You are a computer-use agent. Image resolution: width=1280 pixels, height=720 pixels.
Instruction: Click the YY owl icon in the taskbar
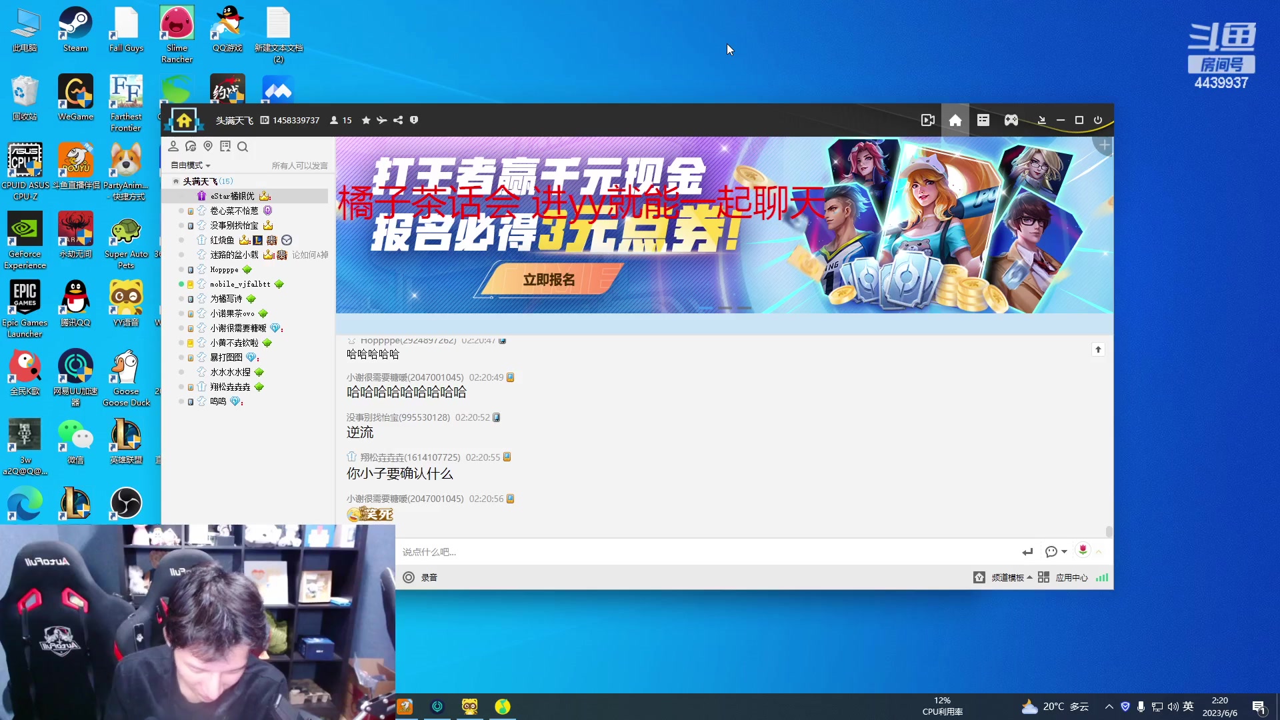tap(470, 707)
